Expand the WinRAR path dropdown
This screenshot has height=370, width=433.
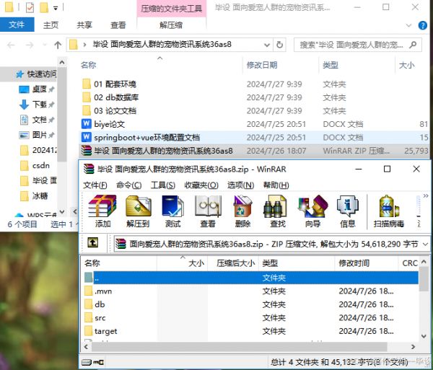425,244
